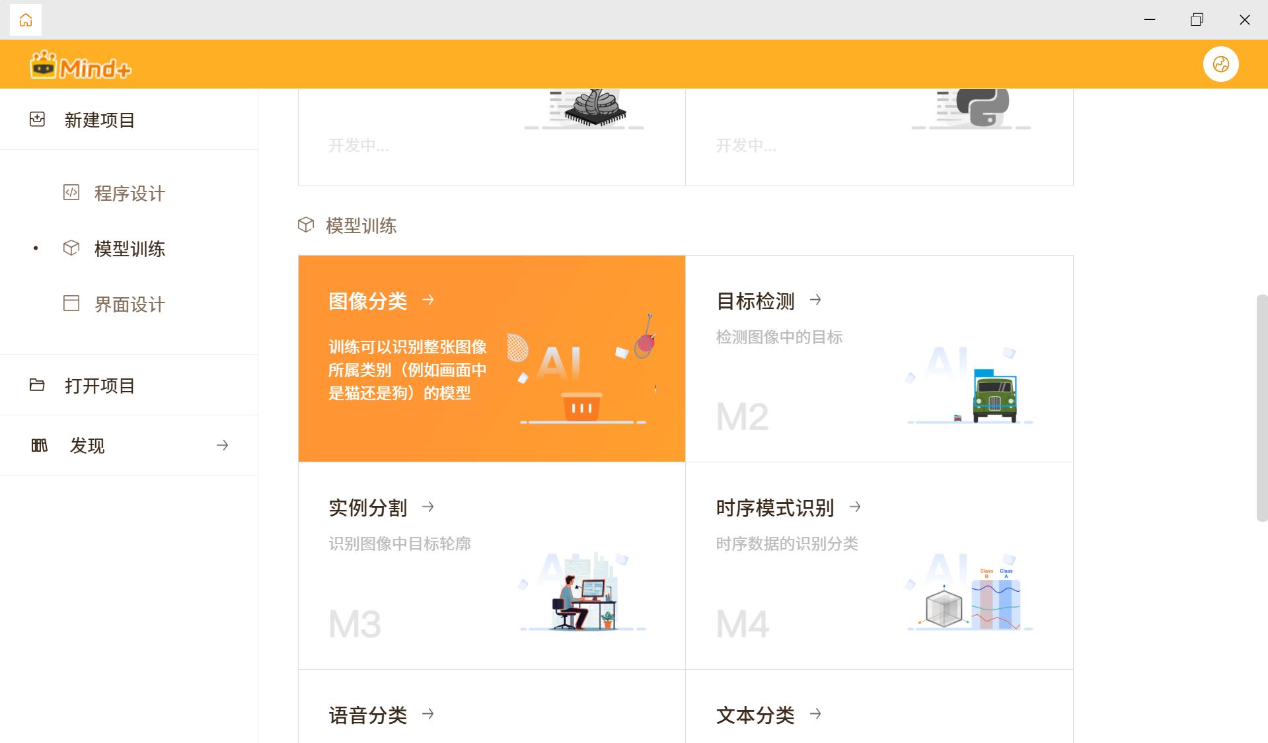Click the arrow beside 目标检测

point(815,300)
